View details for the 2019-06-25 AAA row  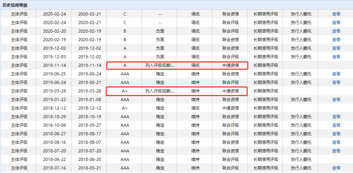pos(336,74)
